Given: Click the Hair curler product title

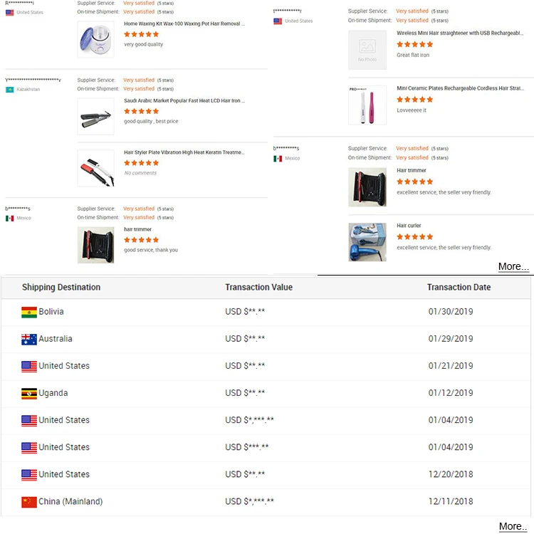Looking at the screenshot, I should (x=409, y=226).
